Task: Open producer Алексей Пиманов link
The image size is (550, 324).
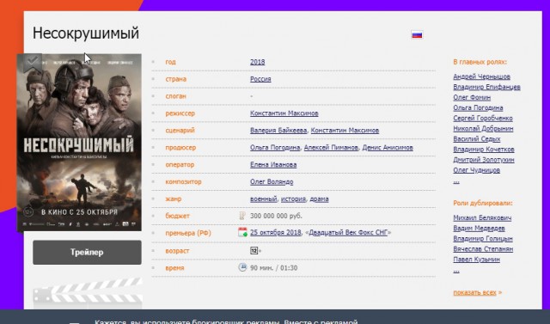Action: pos(331,148)
